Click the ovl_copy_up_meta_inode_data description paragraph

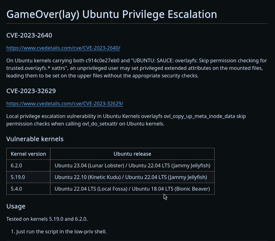click(126, 120)
